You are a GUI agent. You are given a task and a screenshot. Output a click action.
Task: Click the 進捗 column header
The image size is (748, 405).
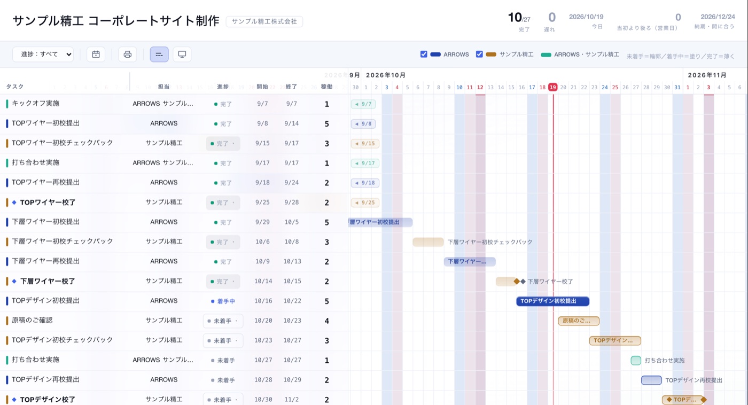click(x=223, y=87)
